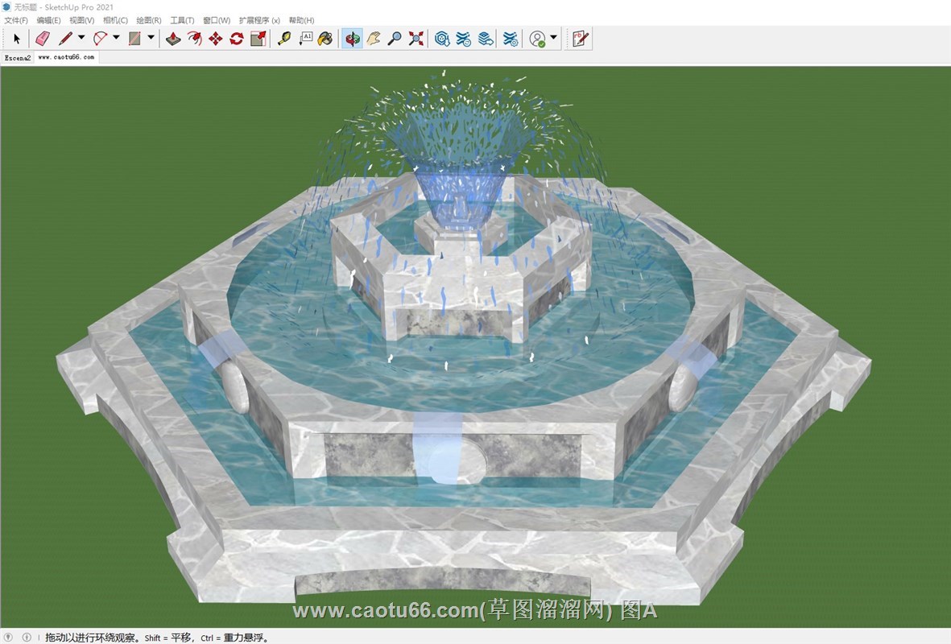Click the Tape Measure tool
951x644 pixels.
click(284, 38)
